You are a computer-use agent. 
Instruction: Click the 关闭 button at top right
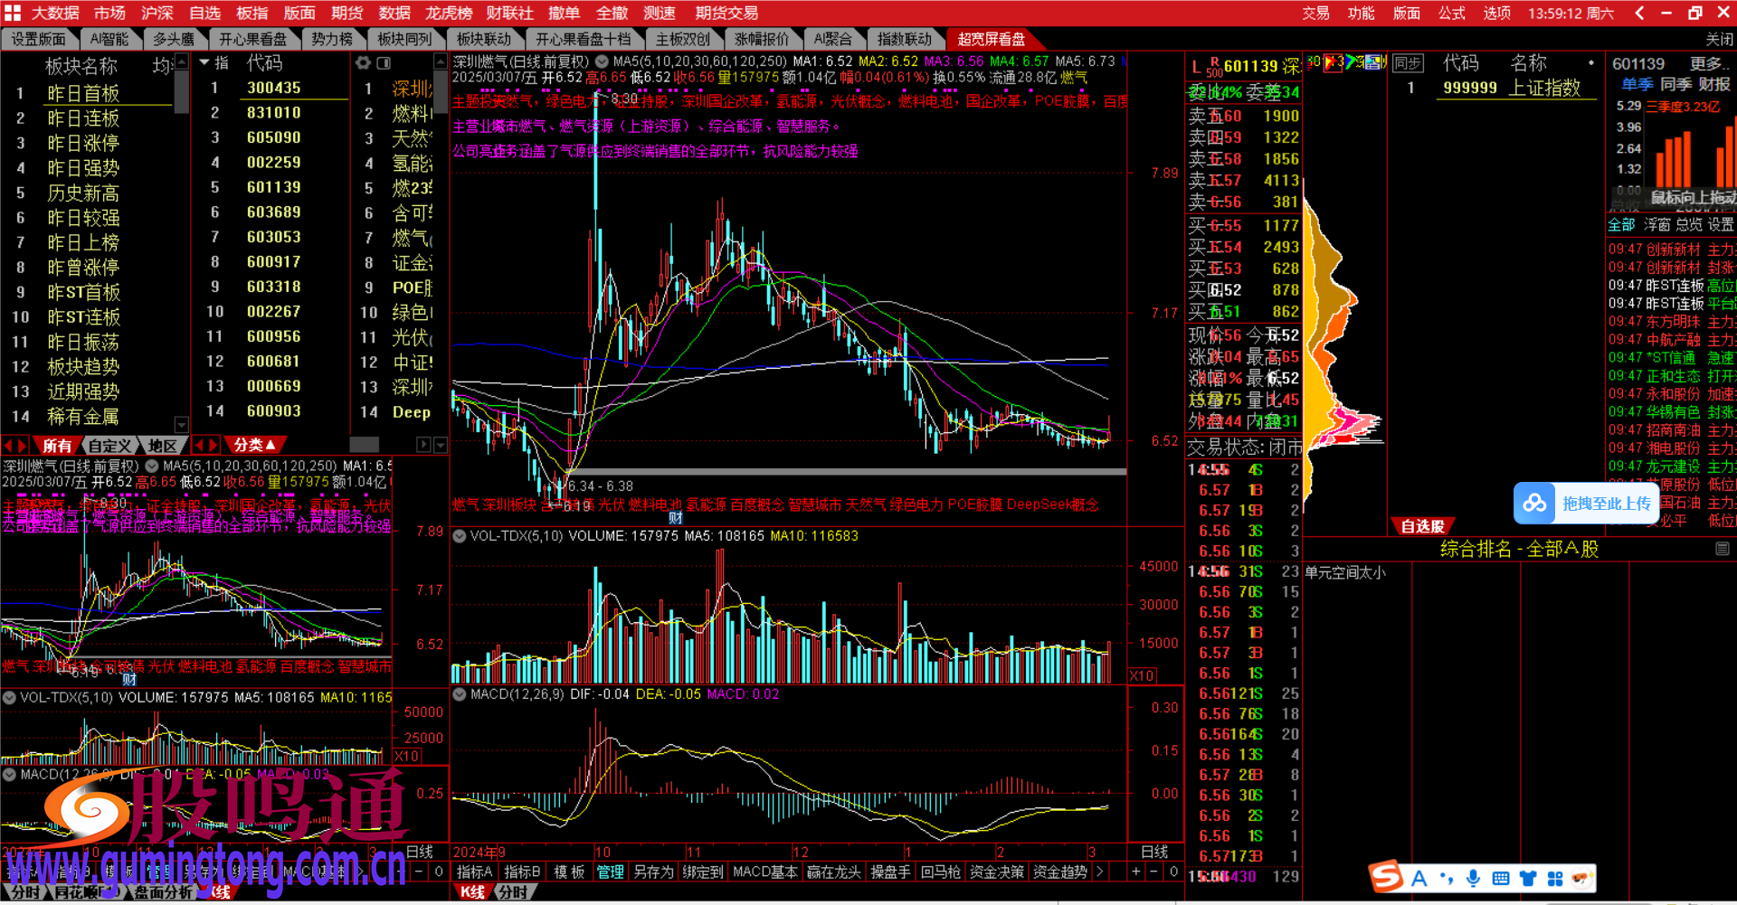click(1719, 39)
